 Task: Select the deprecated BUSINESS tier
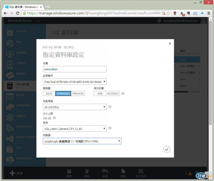(113, 93)
